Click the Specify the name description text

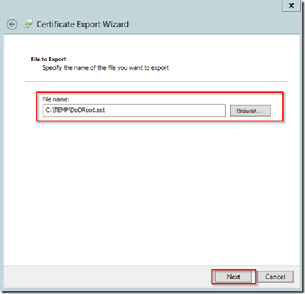[x=106, y=68]
